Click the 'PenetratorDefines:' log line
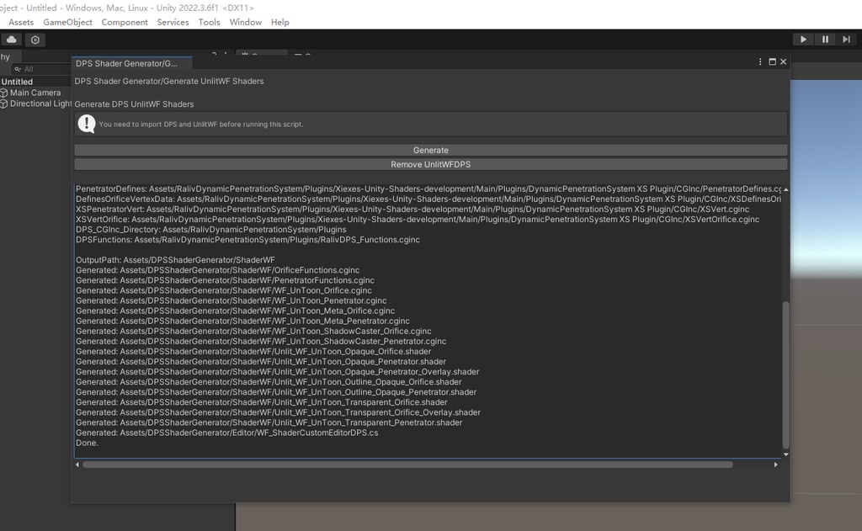The width and height of the screenshot is (862, 531). (428, 189)
